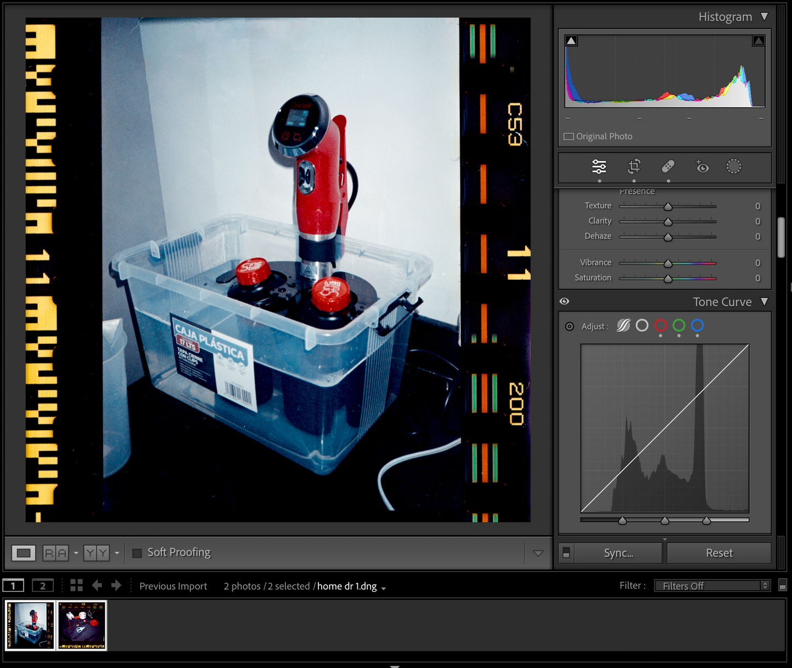Switch to Grid view icon

click(77, 585)
